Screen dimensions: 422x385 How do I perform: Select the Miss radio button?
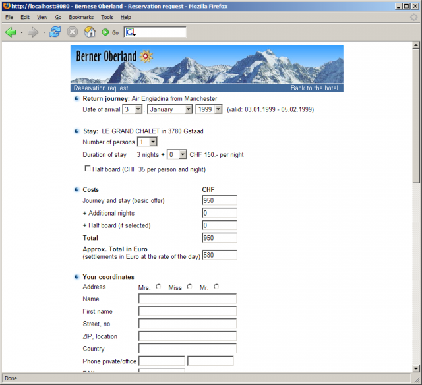[189, 287]
